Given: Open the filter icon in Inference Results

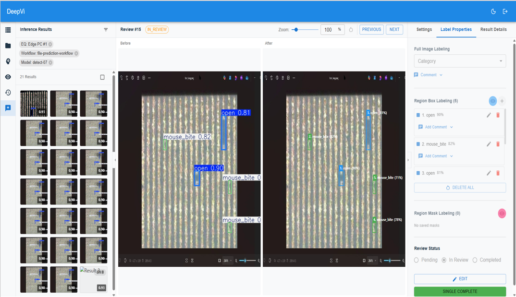Looking at the screenshot, I should coord(106,30).
